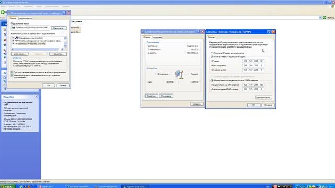Click the help question mark in TCP/IP properties title bar
This screenshot has width=335, height=188.
(269, 32)
